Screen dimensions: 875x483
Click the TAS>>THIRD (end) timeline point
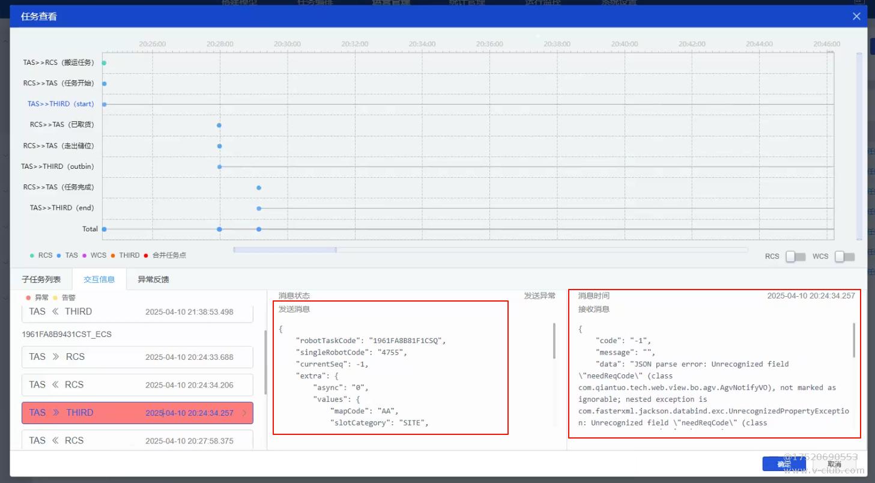point(259,208)
